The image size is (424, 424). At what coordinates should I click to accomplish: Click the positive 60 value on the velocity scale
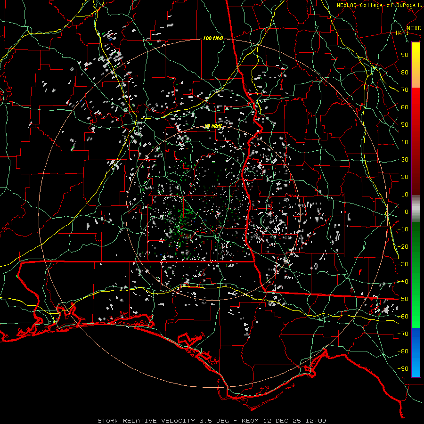click(x=405, y=107)
